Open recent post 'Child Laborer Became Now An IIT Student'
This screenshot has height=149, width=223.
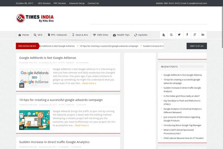click(184, 138)
